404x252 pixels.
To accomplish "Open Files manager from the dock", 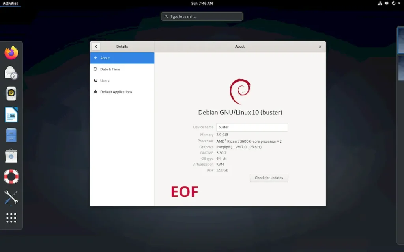I will (x=11, y=135).
